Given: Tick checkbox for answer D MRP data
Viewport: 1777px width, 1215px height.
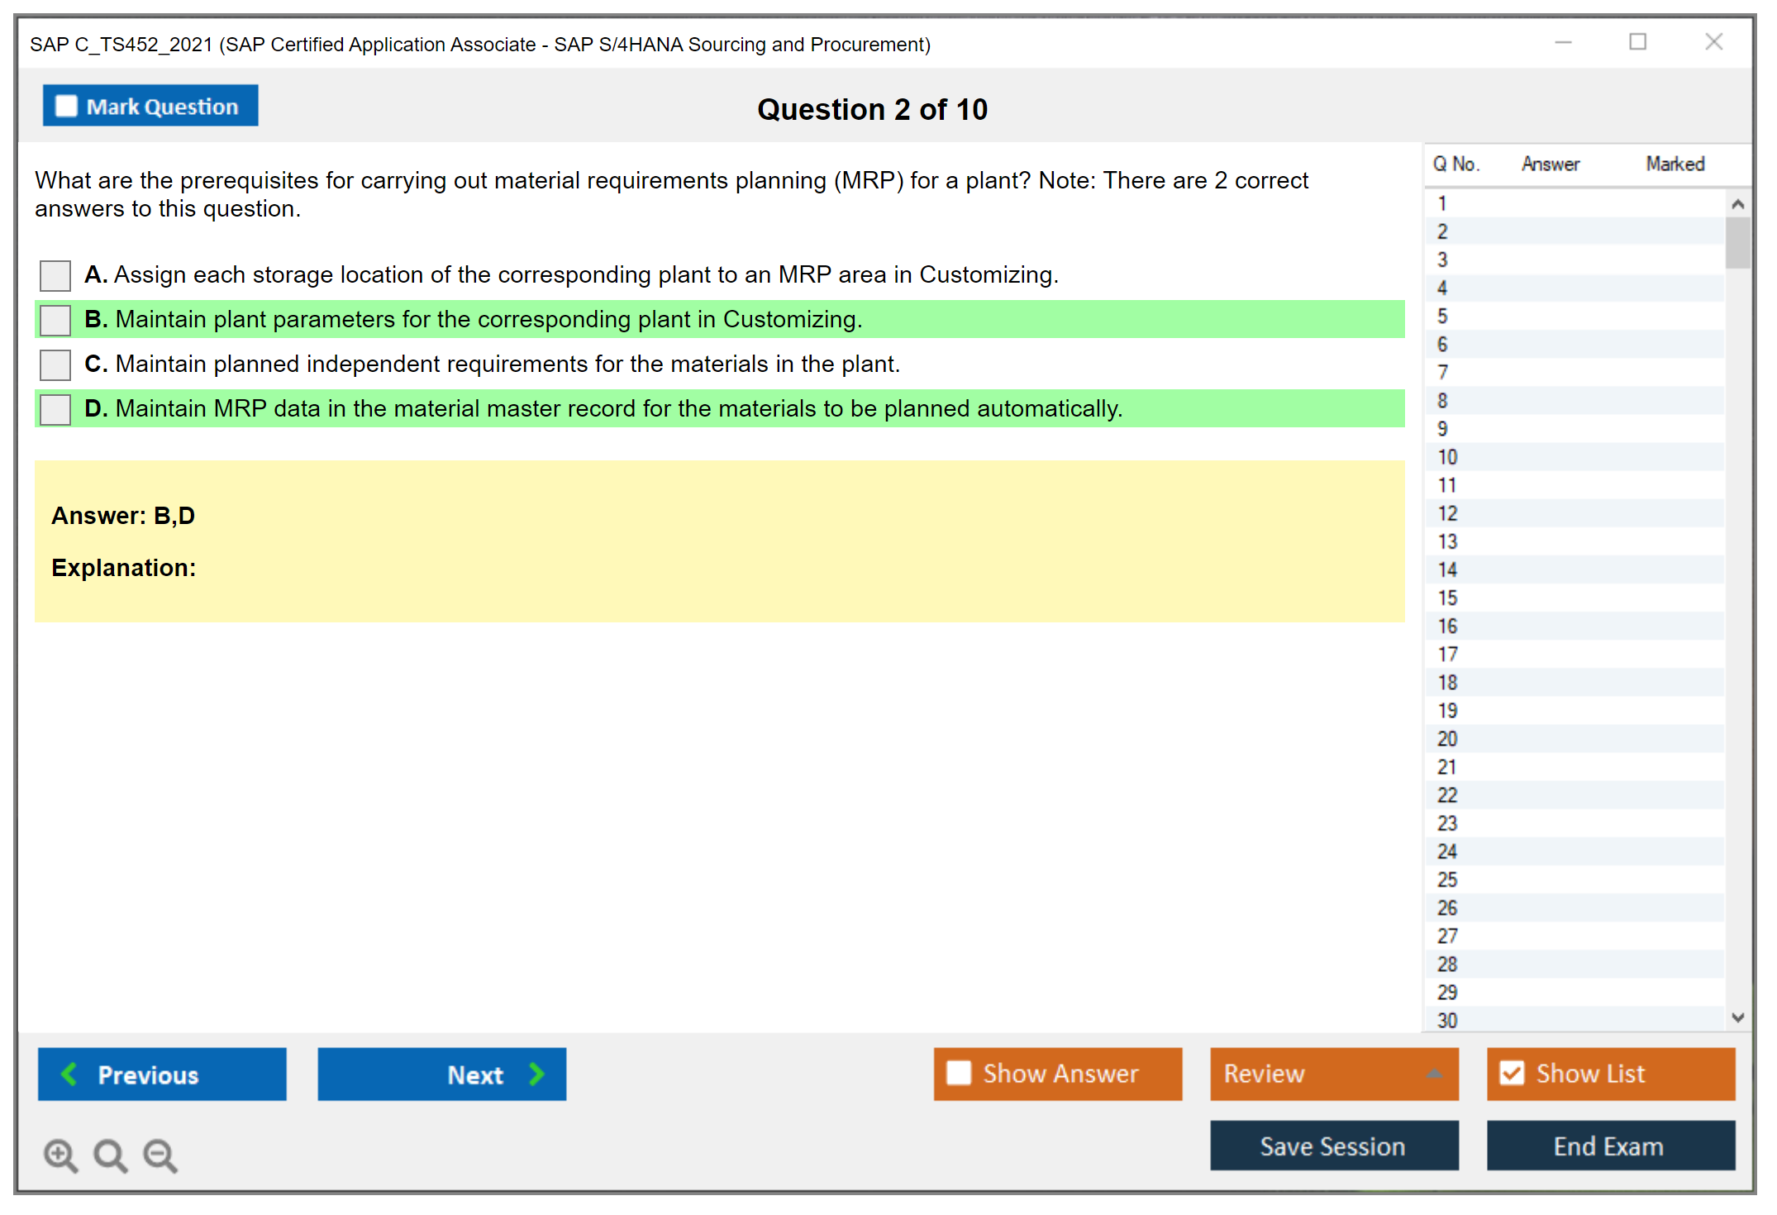Looking at the screenshot, I should [55, 409].
